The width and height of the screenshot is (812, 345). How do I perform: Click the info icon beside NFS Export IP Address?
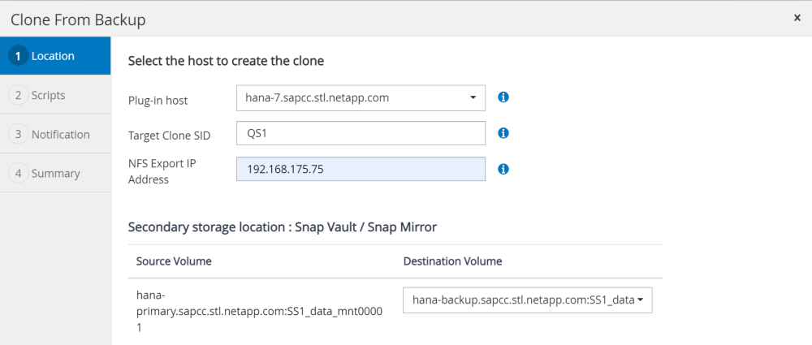point(503,169)
